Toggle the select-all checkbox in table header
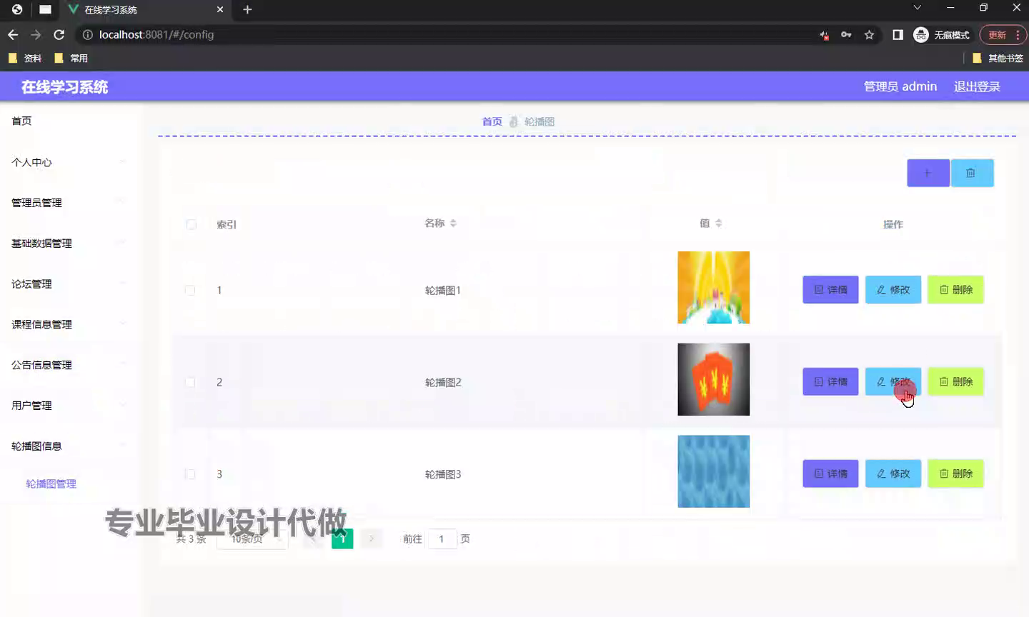Screen dimensions: 1029x617 click(x=191, y=224)
